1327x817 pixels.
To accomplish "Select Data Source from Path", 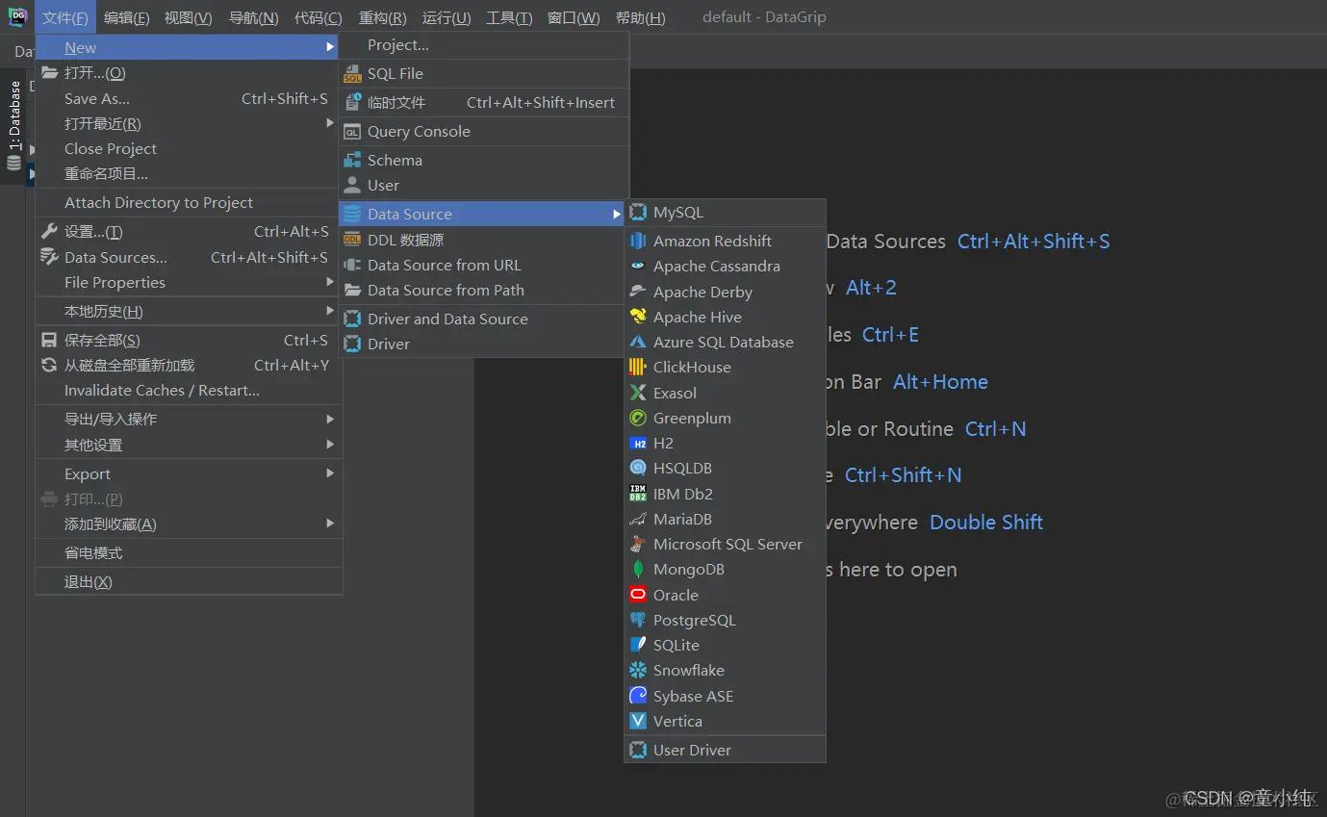I will click(x=483, y=290).
